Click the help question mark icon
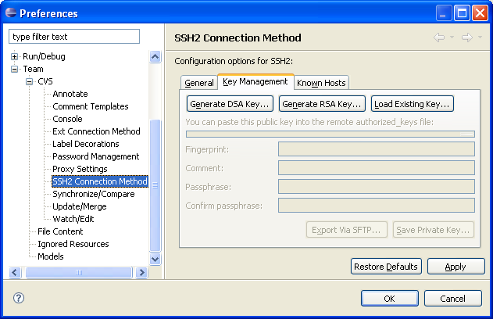The height and width of the screenshot is (319, 493). click(x=19, y=298)
